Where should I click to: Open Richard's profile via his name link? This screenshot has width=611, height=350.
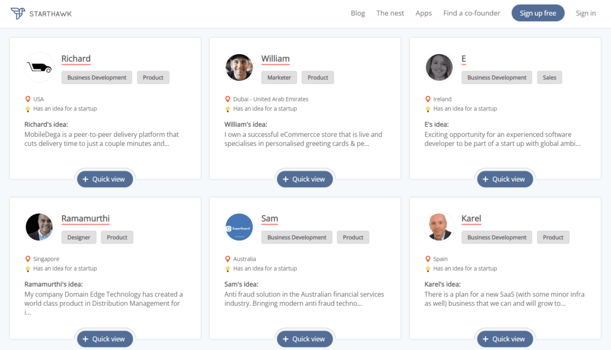pos(76,59)
